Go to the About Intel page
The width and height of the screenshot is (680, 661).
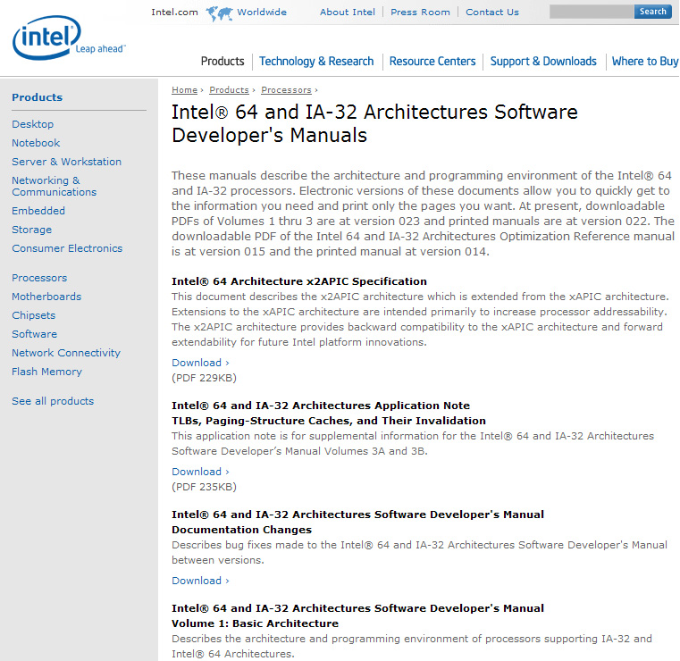click(348, 13)
